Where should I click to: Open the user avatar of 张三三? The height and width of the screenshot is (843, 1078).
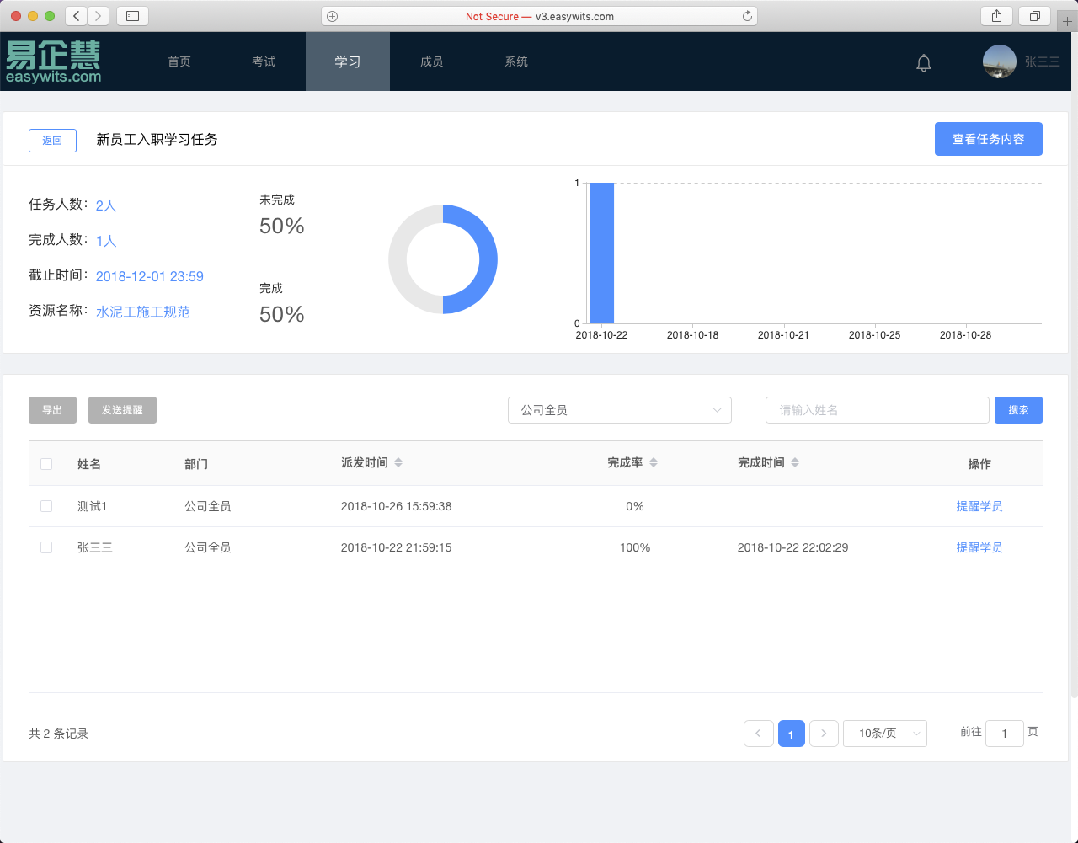(1000, 61)
